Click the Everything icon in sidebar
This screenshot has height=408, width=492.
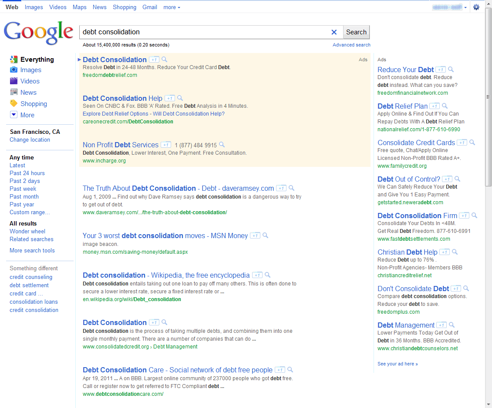pyautogui.click(x=13, y=59)
